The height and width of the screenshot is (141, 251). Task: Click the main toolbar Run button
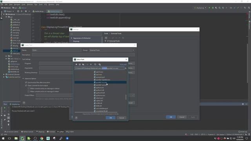click(x=209, y=8)
